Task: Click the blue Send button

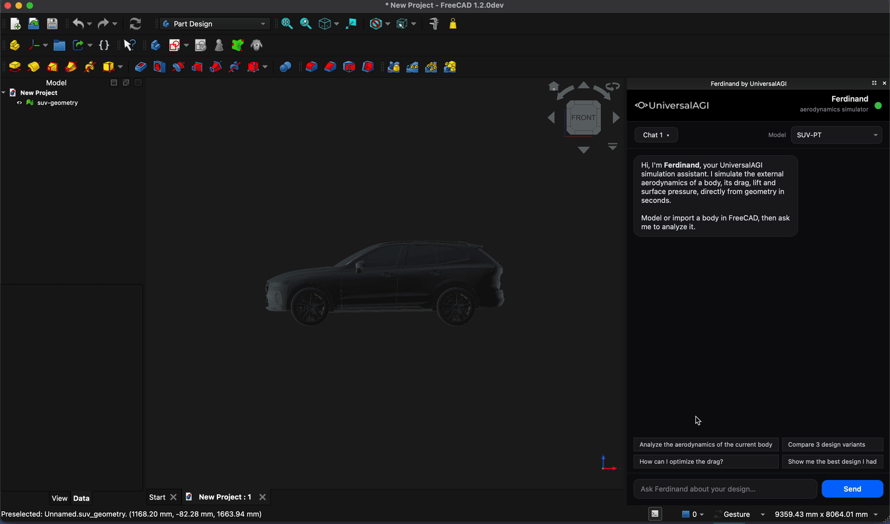Action: click(x=852, y=489)
